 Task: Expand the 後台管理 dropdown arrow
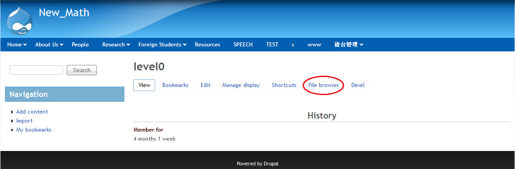coord(362,45)
